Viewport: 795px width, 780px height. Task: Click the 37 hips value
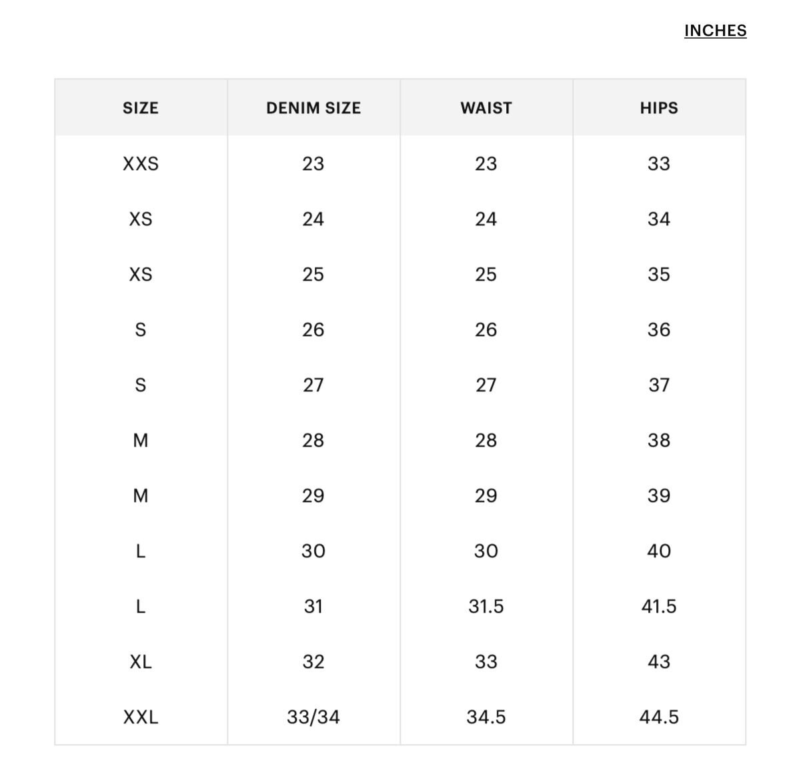[x=659, y=385]
